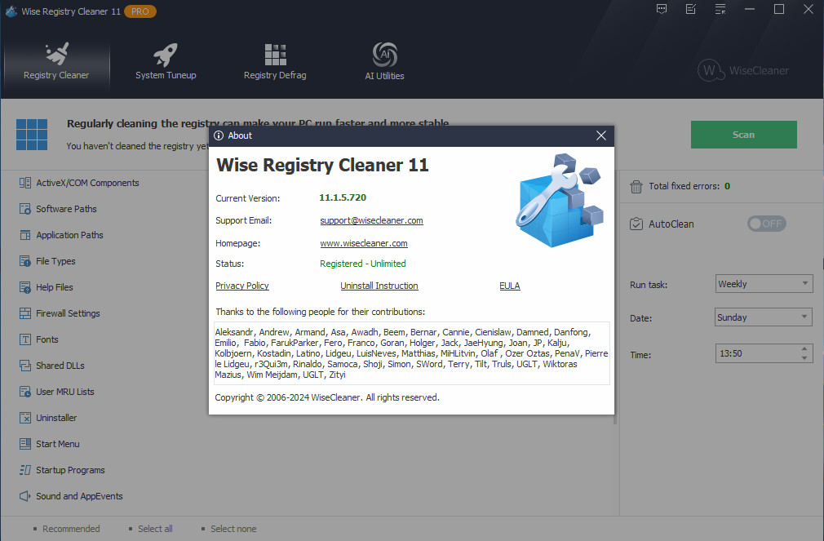The height and width of the screenshot is (541, 824).
Task: Open the Date Sunday dropdown
Action: click(x=764, y=317)
